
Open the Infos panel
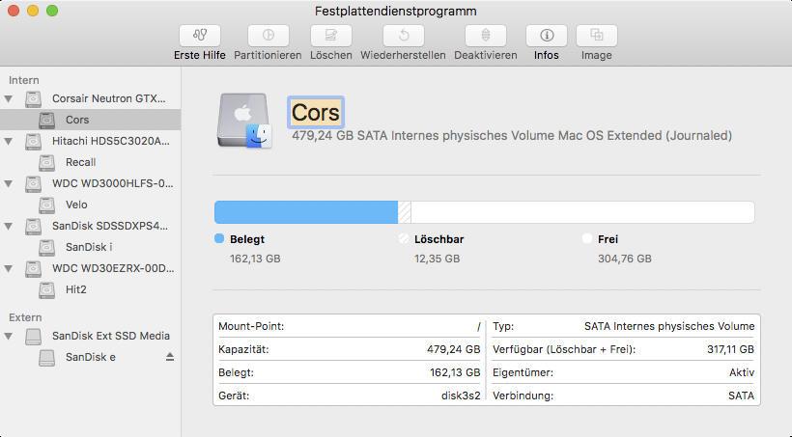click(x=547, y=36)
